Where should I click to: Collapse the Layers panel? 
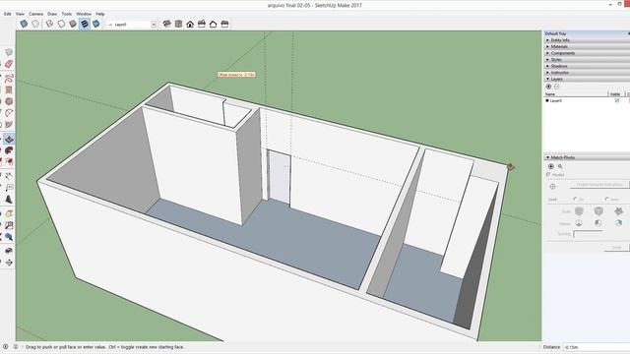coord(587,79)
